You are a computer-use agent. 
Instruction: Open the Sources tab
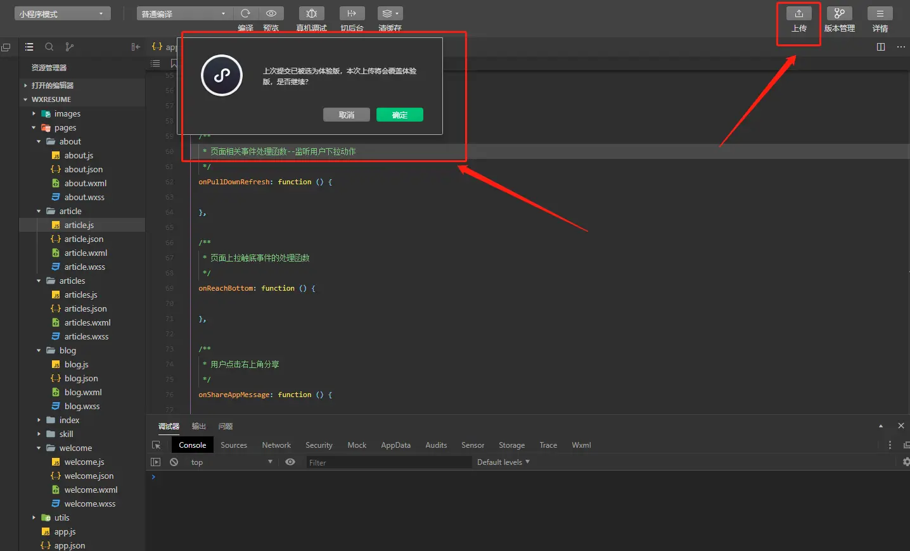coord(234,445)
